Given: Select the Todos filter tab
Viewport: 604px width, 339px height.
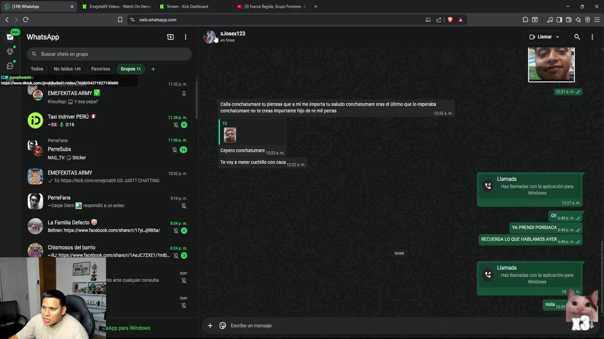Looking at the screenshot, I should [37, 69].
